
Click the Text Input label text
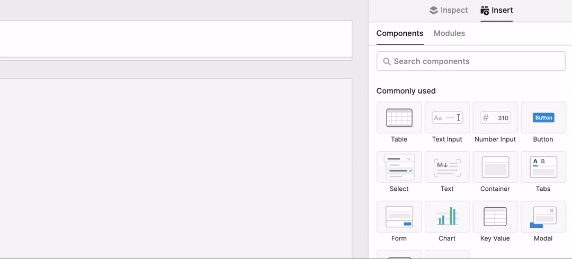(447, 140)
